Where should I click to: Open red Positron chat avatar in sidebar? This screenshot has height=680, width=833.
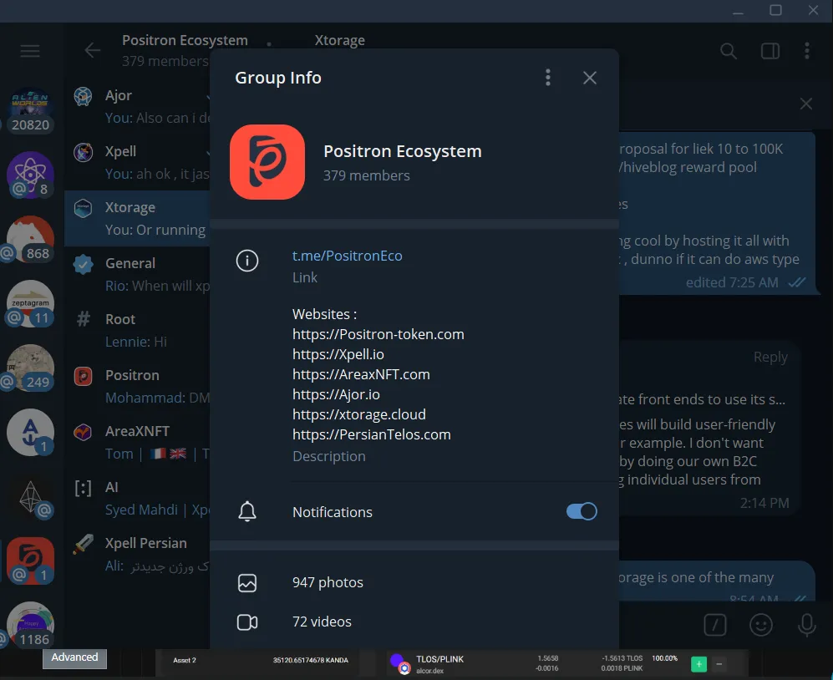(30, 561)
